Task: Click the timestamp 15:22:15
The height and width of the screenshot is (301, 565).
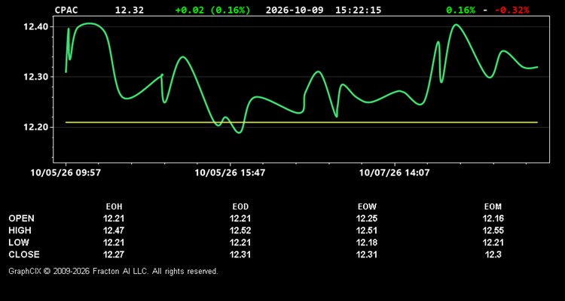Action: (358, 10)
